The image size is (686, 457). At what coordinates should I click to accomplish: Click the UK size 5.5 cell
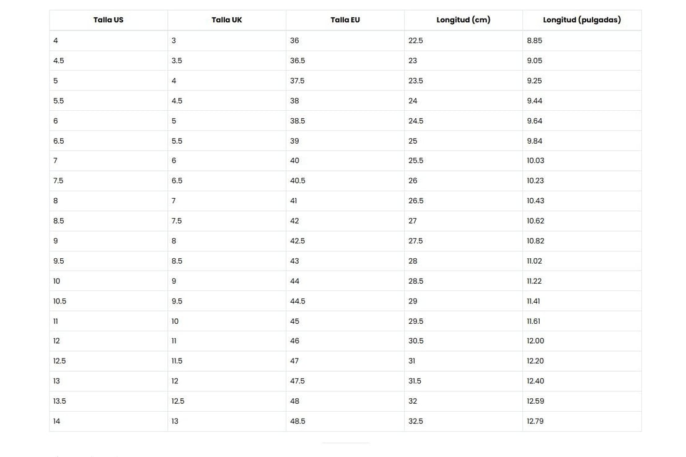(x=227, y=141)
